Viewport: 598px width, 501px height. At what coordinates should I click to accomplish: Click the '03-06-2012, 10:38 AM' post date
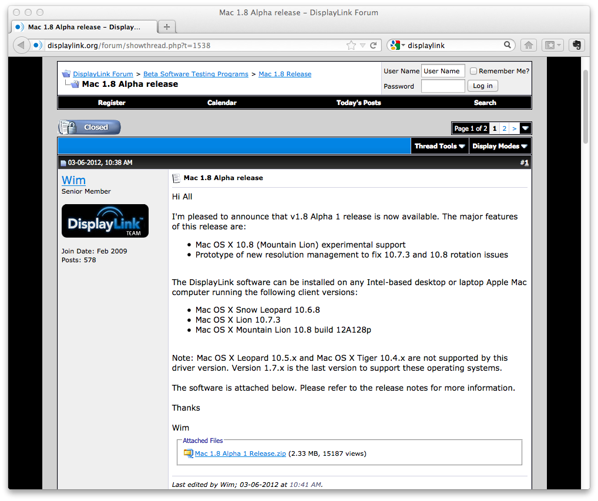[x=100, y=163]
